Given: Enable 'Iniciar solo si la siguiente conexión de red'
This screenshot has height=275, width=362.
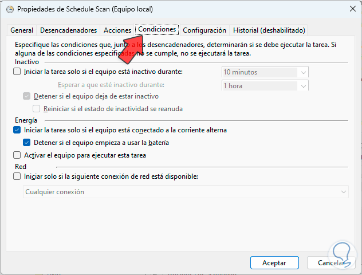Looking at the screenshot, I should point(17,176).
